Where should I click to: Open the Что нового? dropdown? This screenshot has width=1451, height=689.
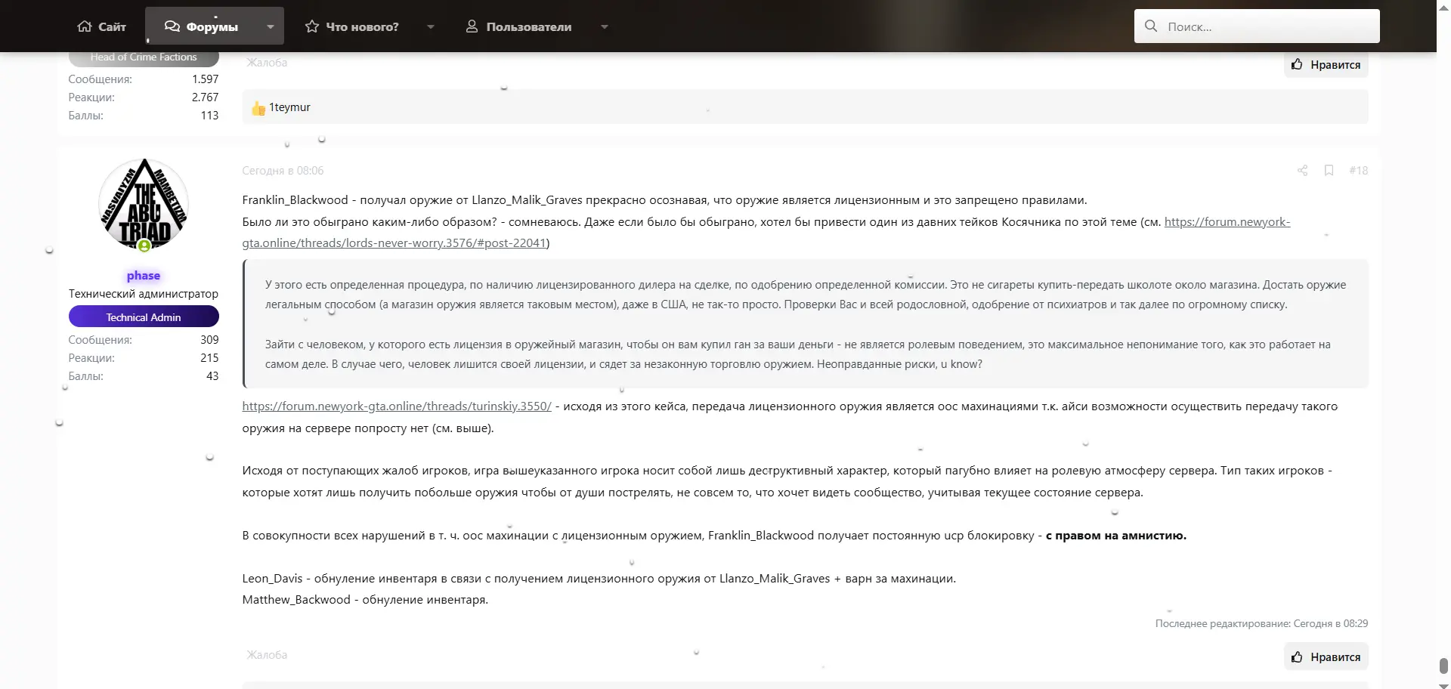click(430, 26)
